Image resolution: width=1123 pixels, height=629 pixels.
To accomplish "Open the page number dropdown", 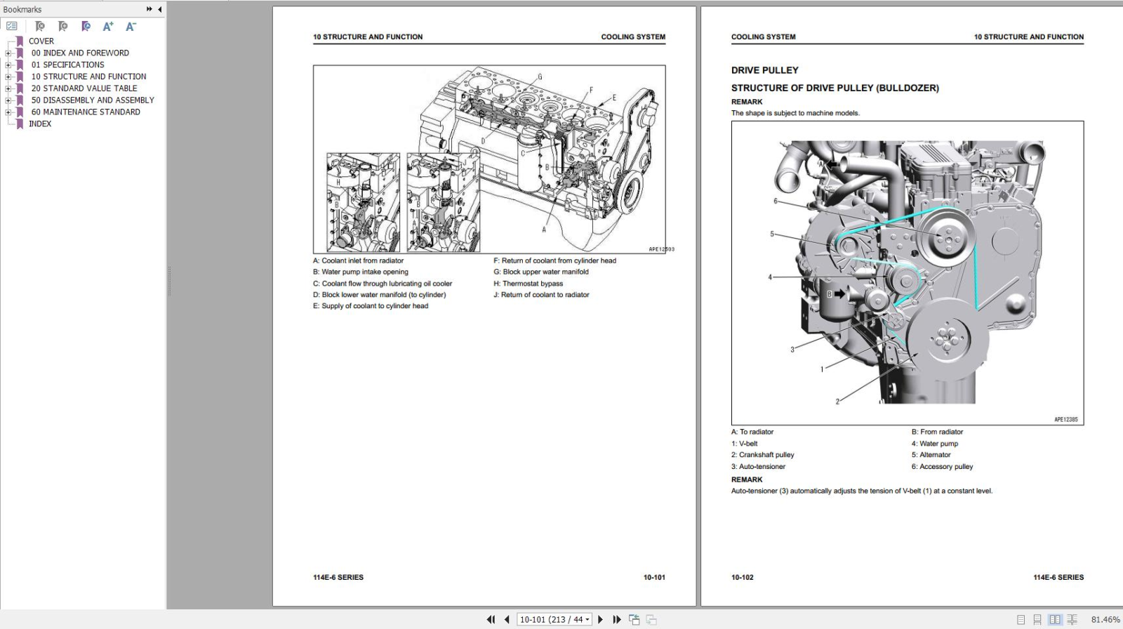I will 587,620.
